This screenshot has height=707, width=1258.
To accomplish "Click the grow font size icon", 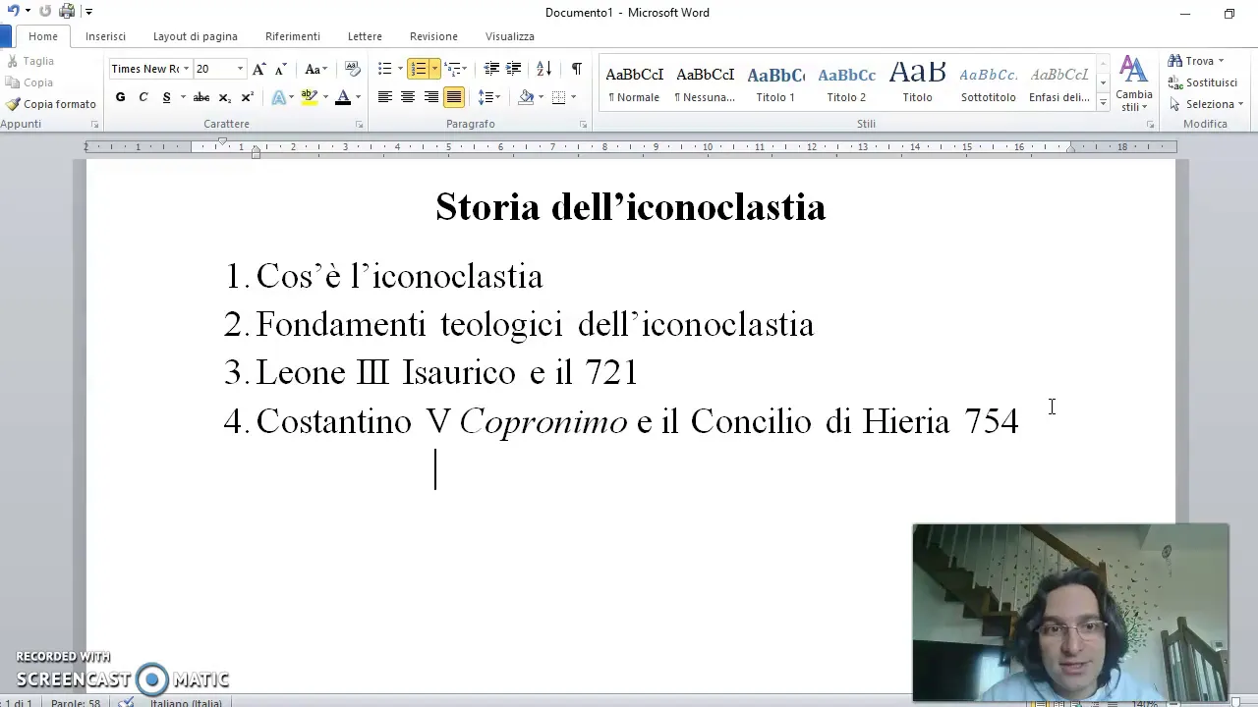I will (x=258, y=69).
